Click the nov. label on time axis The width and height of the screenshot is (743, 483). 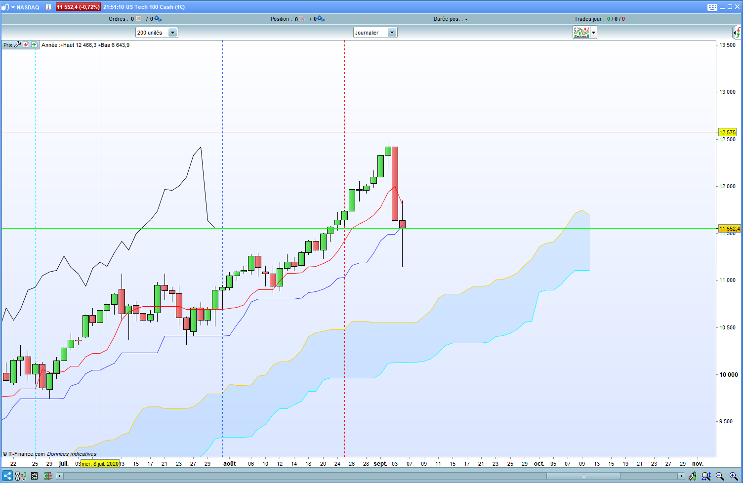pyautogui.click(x=698, y=464)
